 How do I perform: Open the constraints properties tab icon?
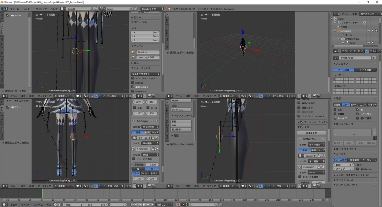[363, 51]
